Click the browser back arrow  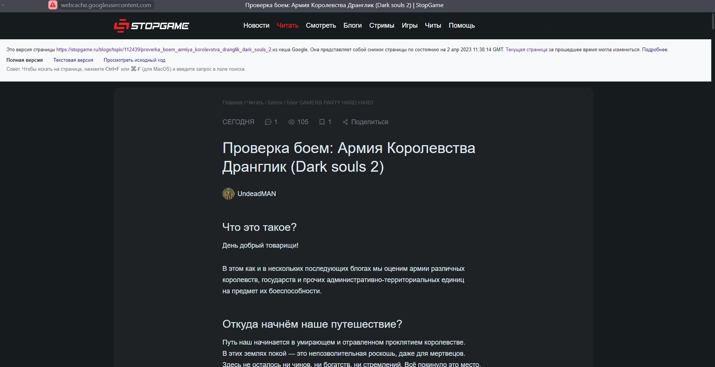(x=3, y=5)
